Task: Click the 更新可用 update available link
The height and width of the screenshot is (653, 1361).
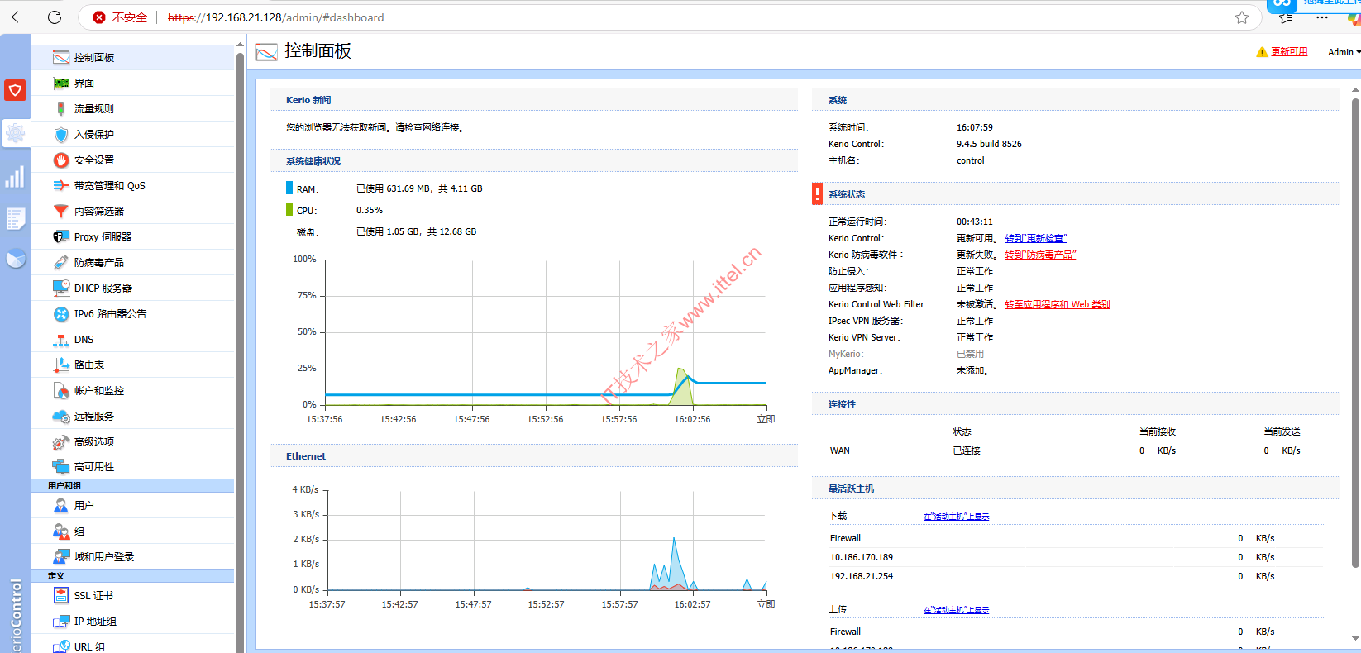Action: click(1289, 51)
